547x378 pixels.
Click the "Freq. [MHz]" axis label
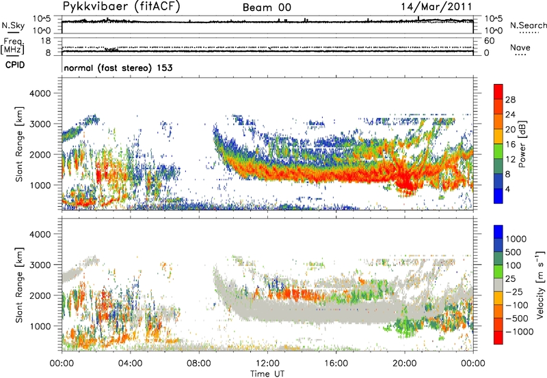pos(13,46)
